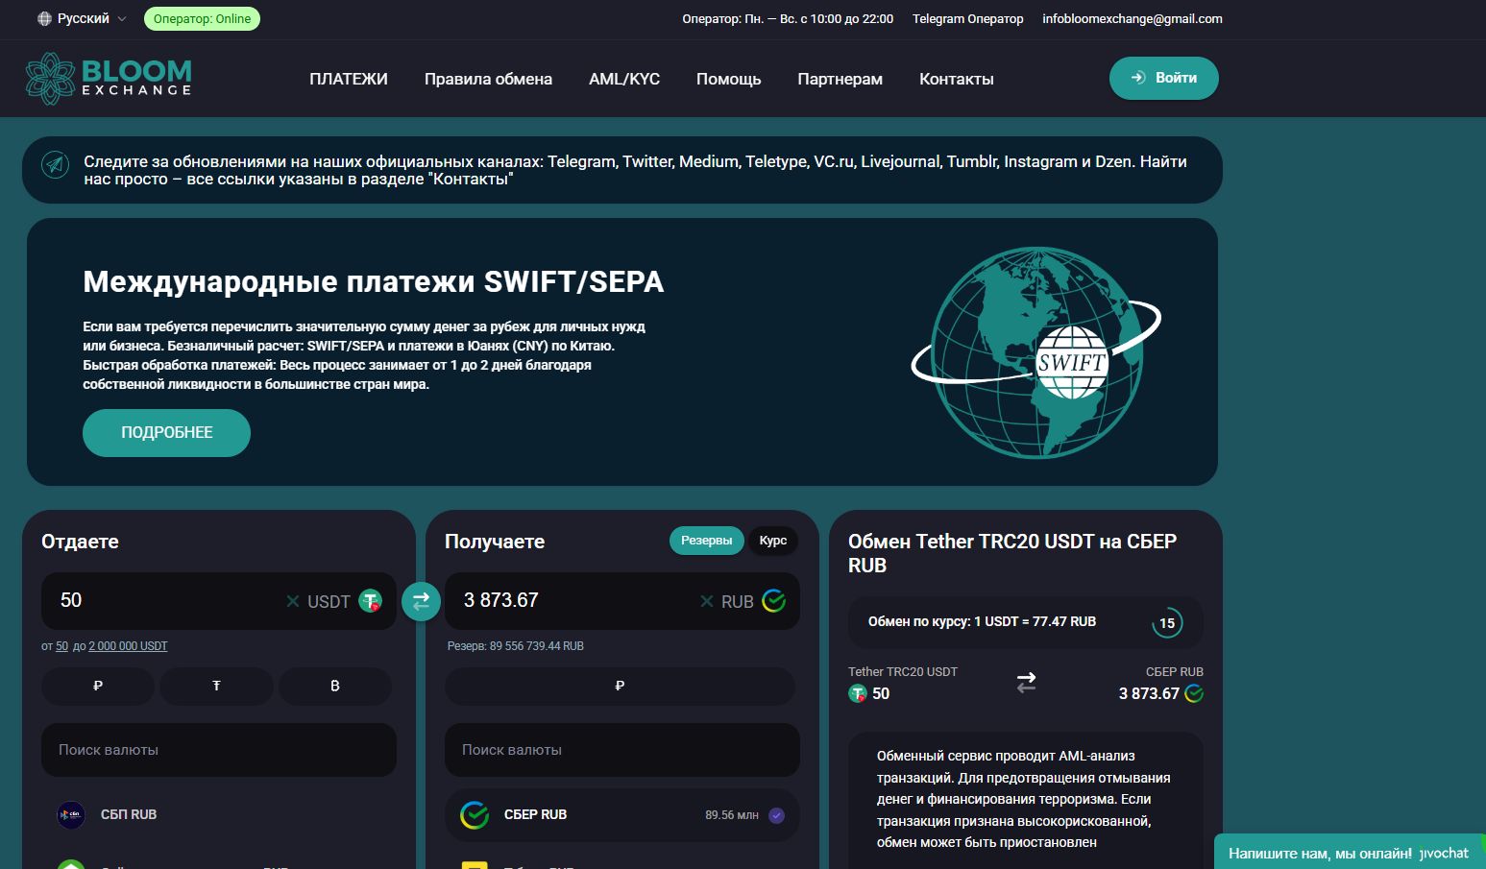Click the СБП RUB currency icon

pyautogui.click(x=71, y=814)
